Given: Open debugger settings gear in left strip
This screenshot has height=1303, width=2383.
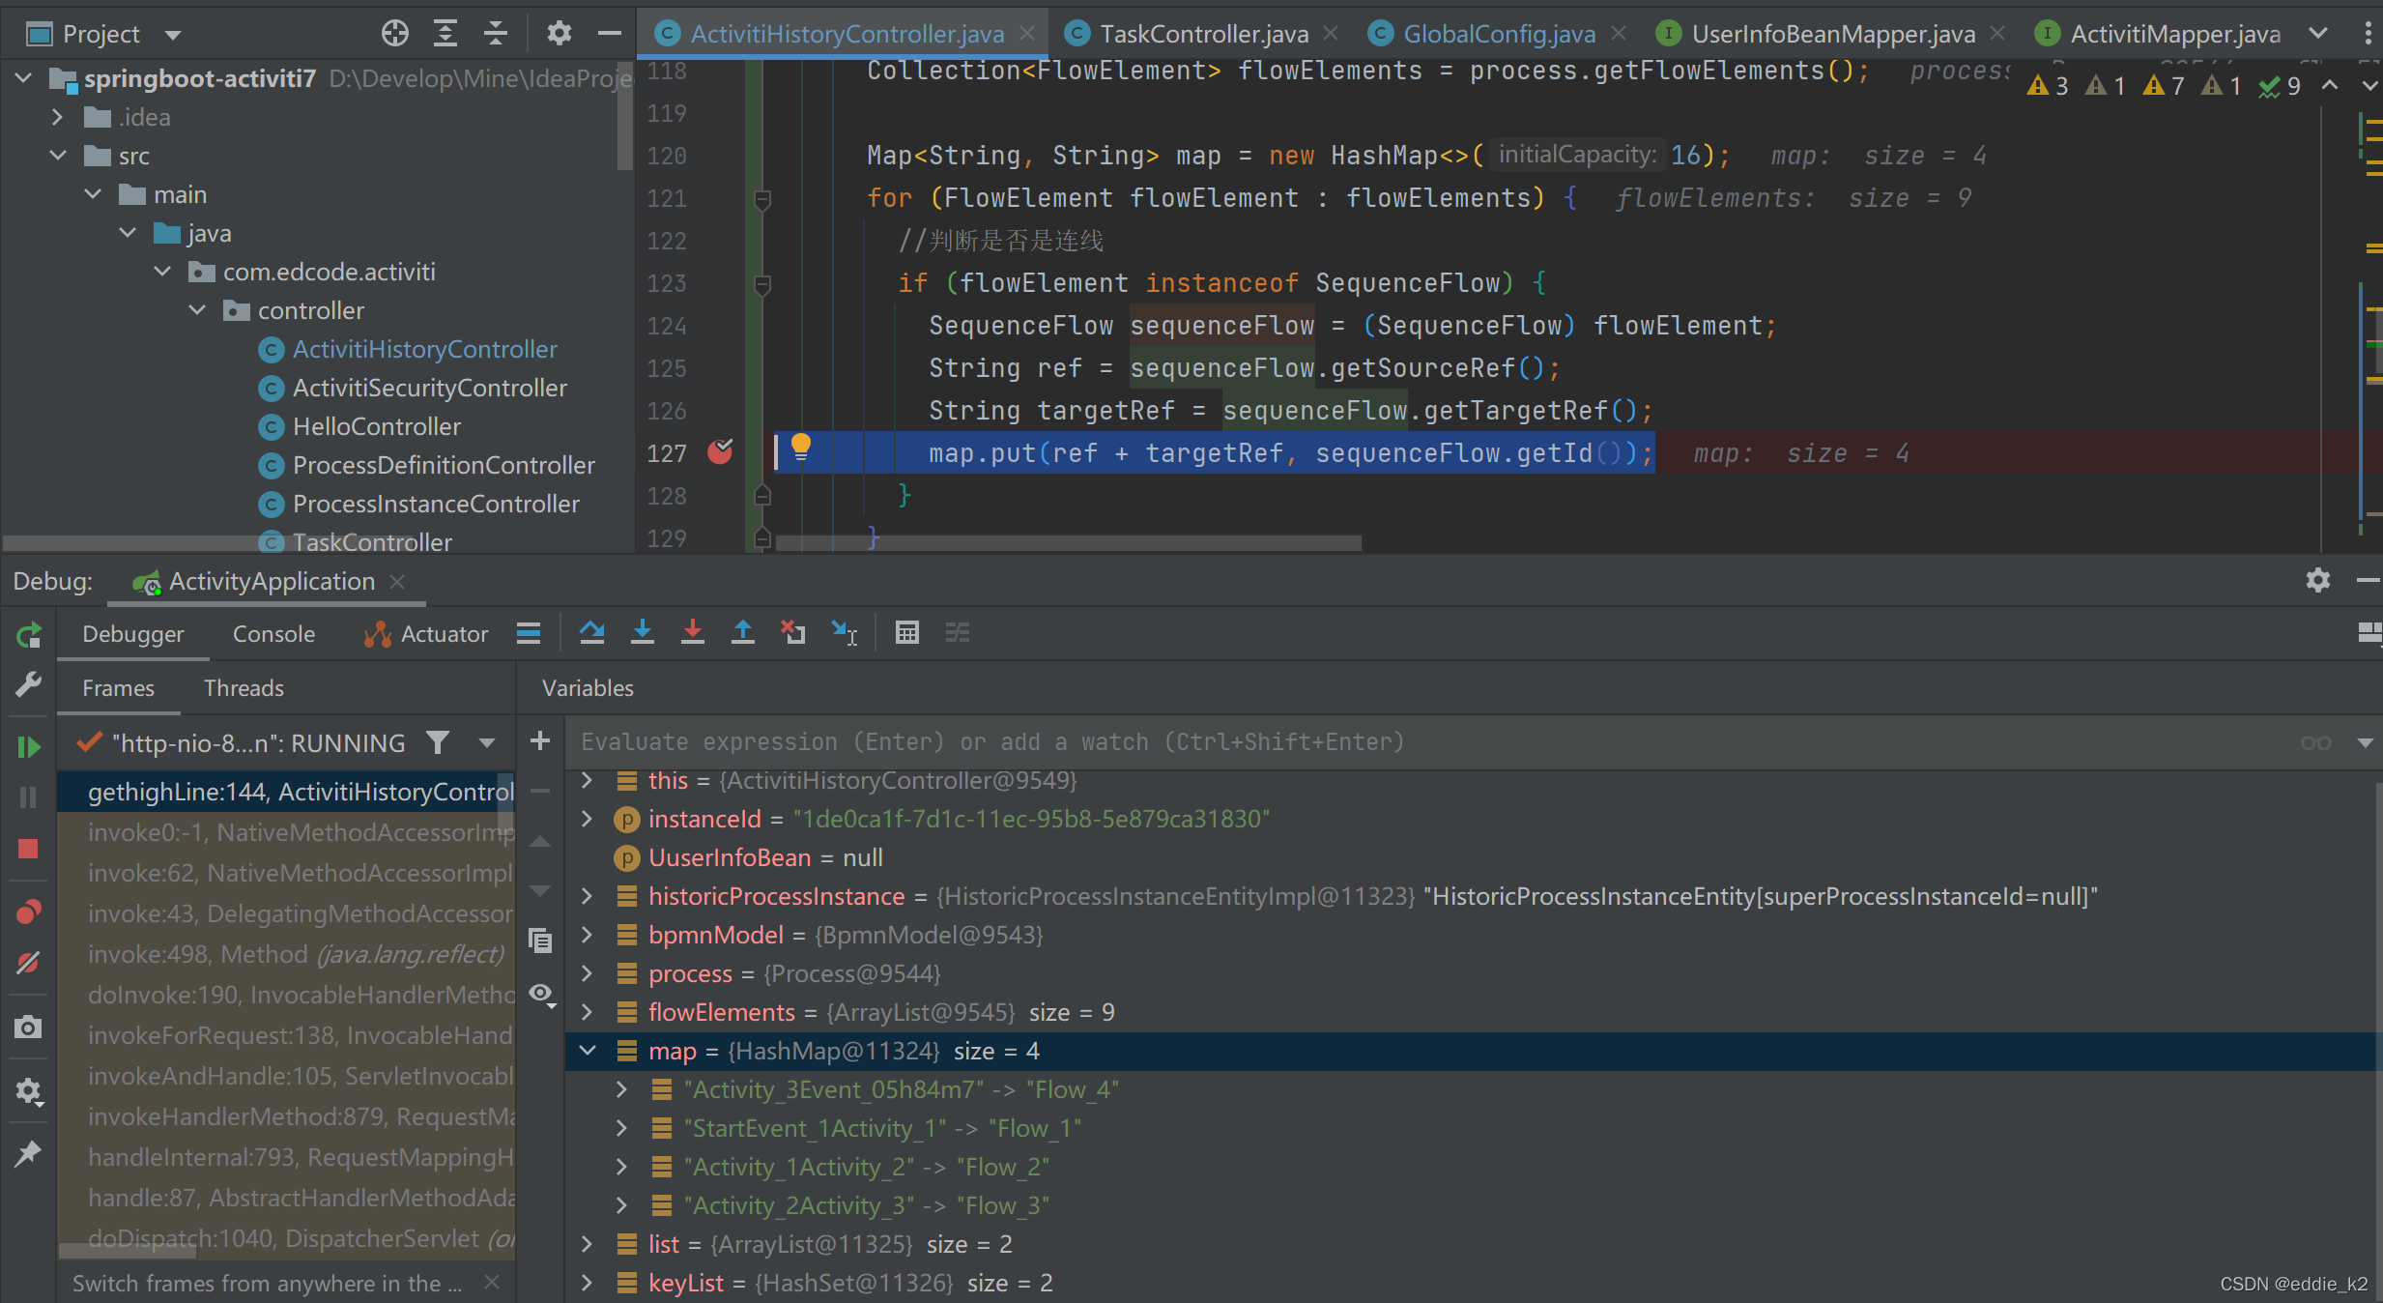Looking at the screenshot, I should [28, 1091].
